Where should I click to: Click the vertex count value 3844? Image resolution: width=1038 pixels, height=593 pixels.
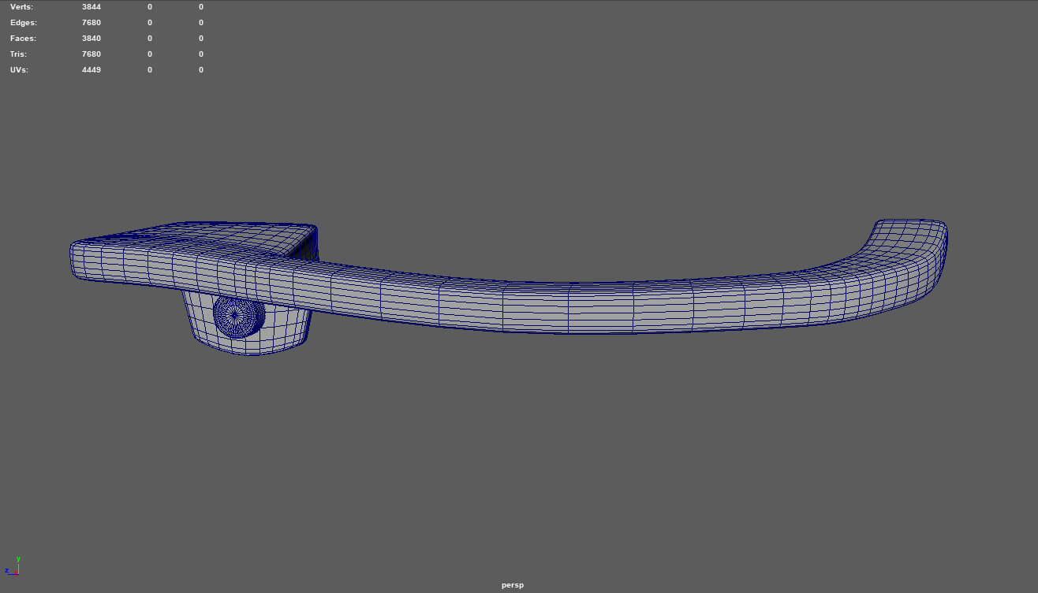pyautogui.click(x=91, y=6)
